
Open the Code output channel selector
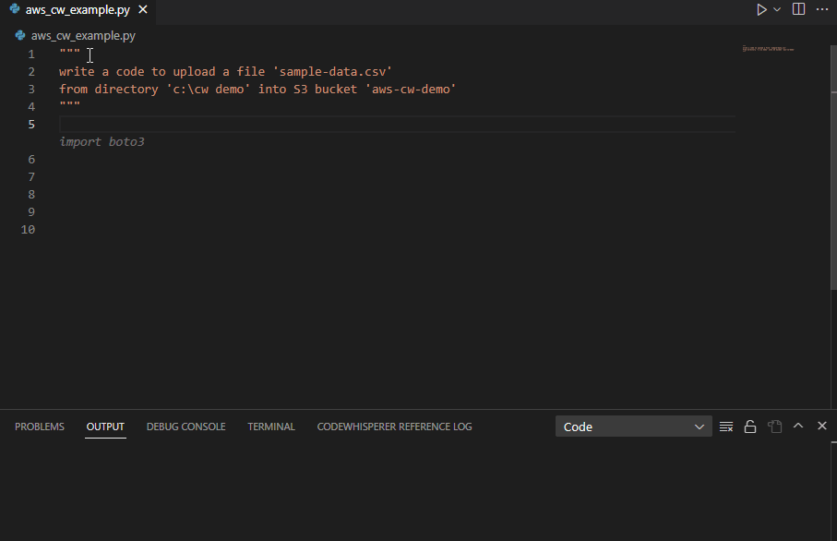point(633,426)
